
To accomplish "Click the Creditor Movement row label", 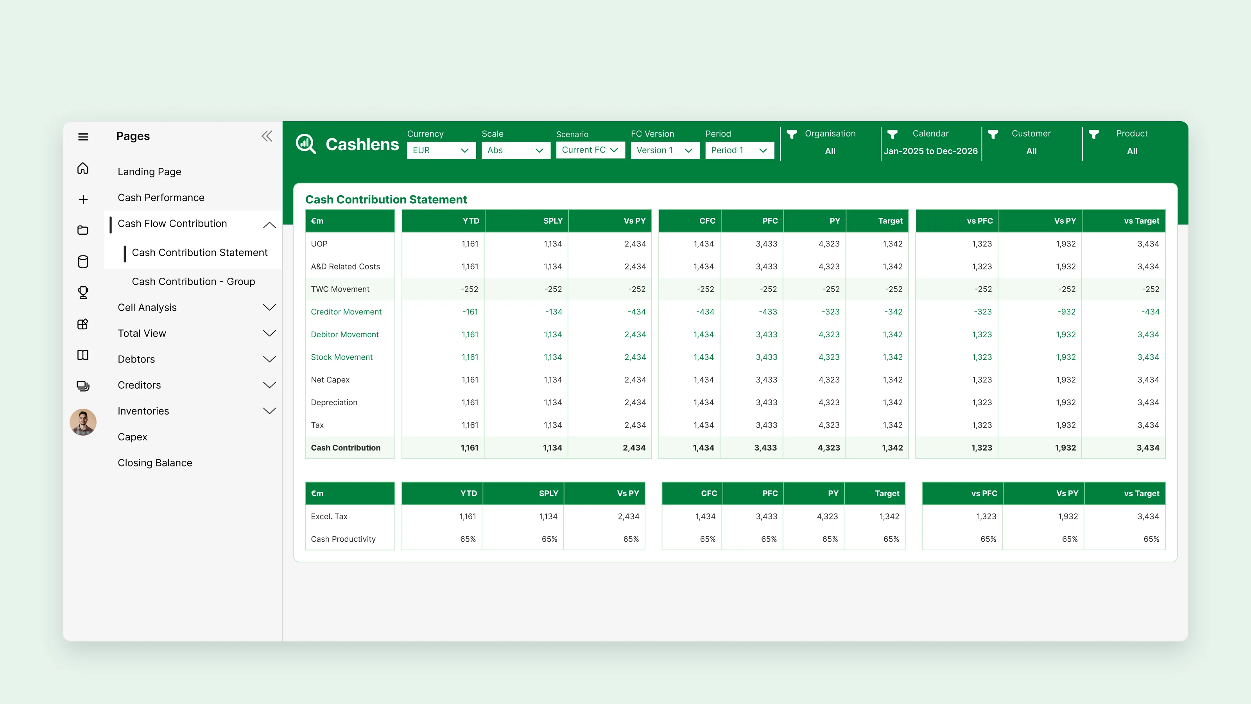I will pyautogui.click(x=346, y=311).
